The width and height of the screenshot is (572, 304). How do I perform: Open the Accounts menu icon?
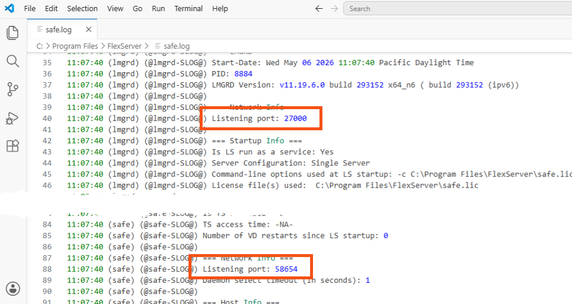tap(13, 289)
